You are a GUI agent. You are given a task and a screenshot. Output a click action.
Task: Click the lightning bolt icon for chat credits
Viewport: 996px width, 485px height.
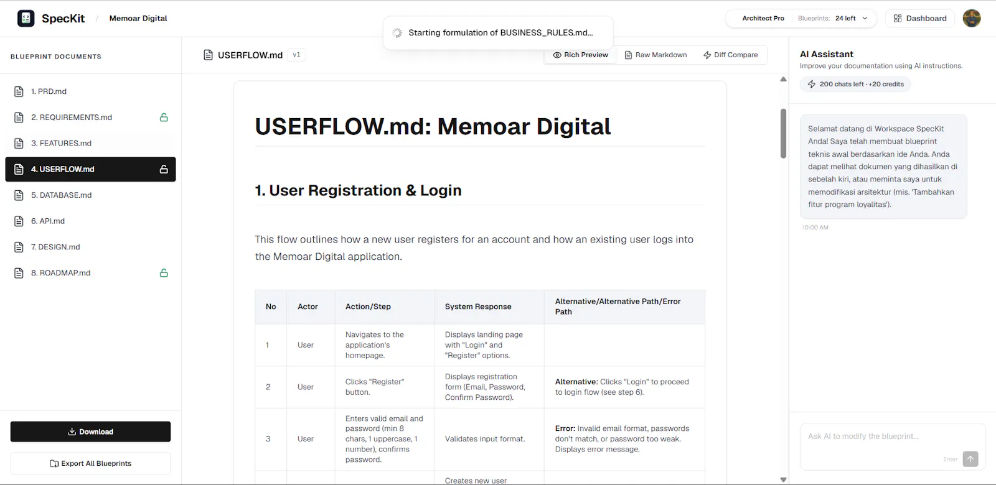[x=812, y=84]
